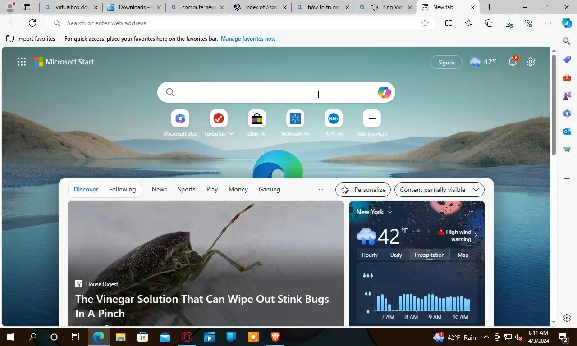This screenshot has width=577, height=346.
Task: Open the Favorites hub icon
Action: (469, 23)
